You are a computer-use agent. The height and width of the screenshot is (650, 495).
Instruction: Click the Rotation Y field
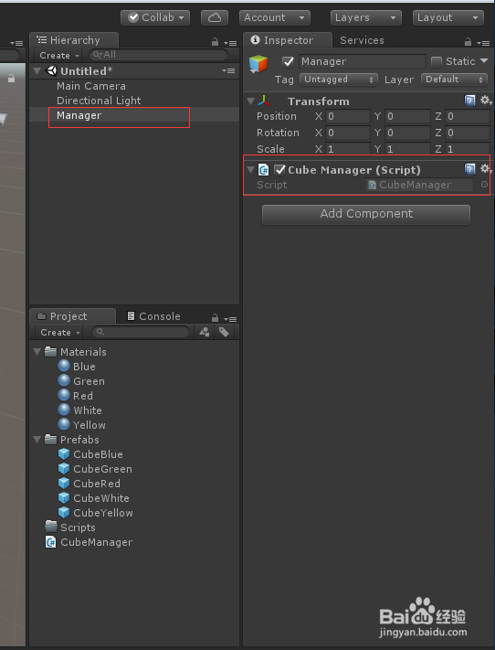tap(407, 133)
